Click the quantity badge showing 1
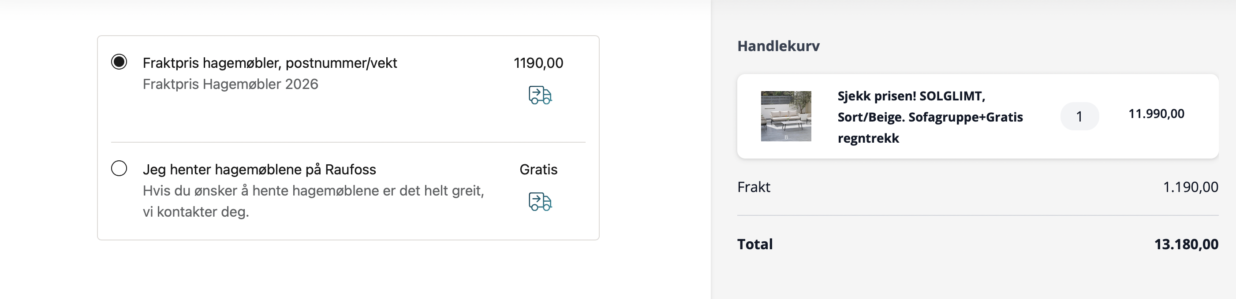 click(1079, 116)
